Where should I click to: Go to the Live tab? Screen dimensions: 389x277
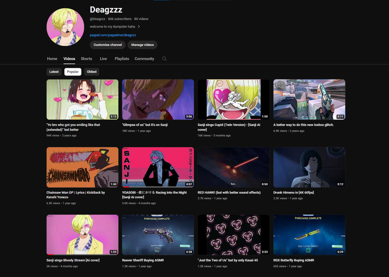click(103, 59)
